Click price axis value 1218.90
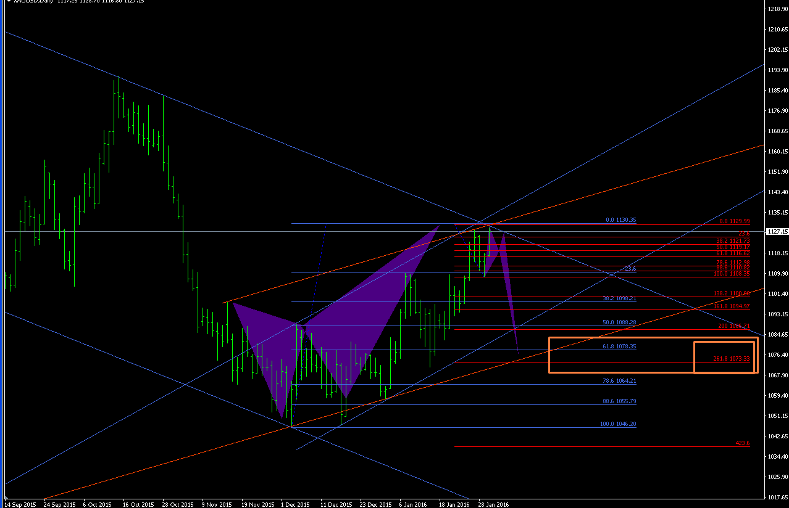 point(777,9)
